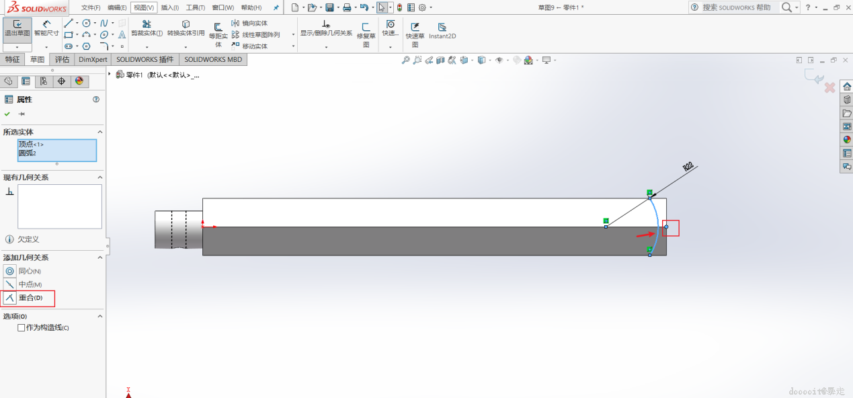The image size is (853, 398).
Task: Expand the 零件1 tree node arrow
Action: 110,75
